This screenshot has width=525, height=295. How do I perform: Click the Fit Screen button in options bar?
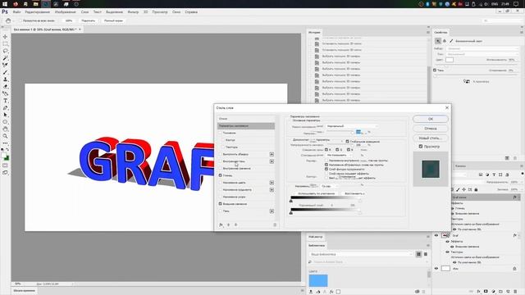tap(89, 20)
